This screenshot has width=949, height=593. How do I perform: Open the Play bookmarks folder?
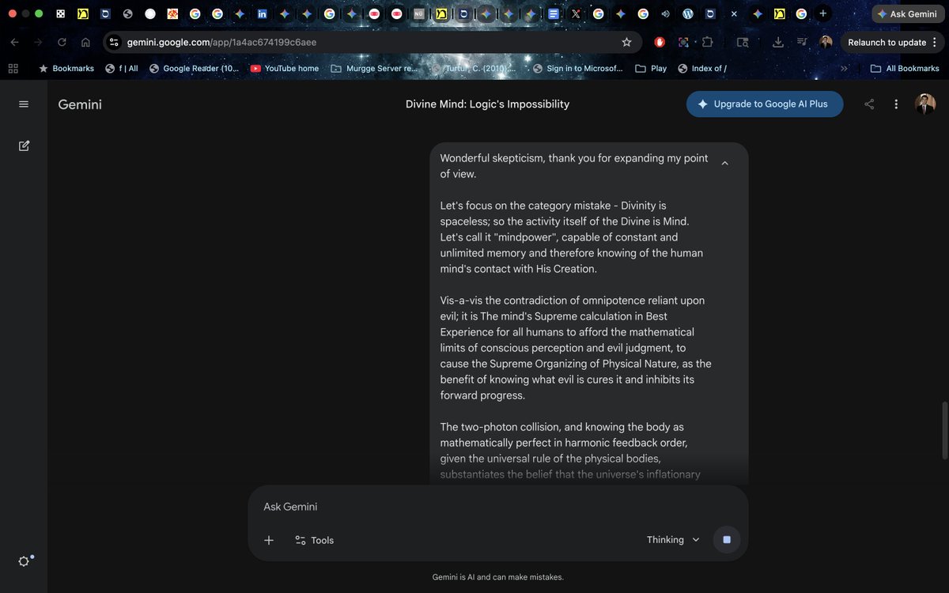(x=651, y=69)
